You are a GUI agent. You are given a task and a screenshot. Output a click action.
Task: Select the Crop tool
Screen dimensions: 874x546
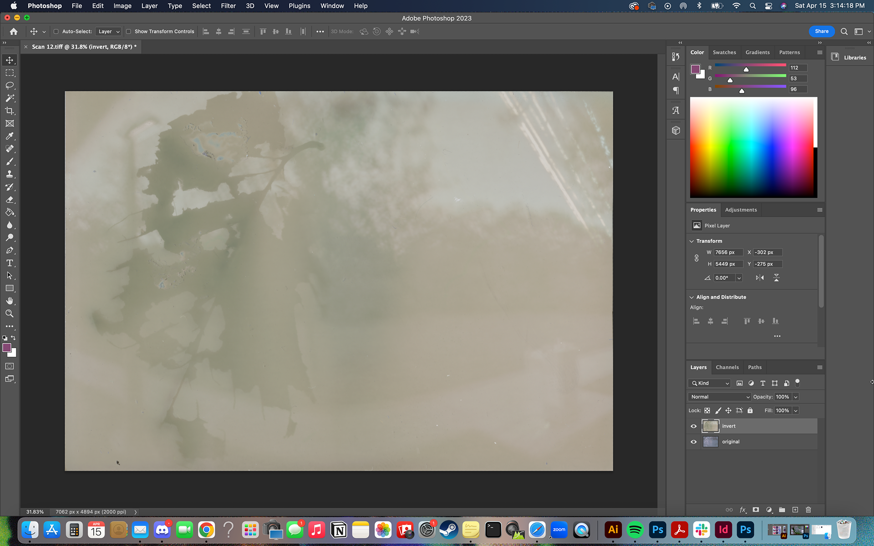[x=10, y=111]
